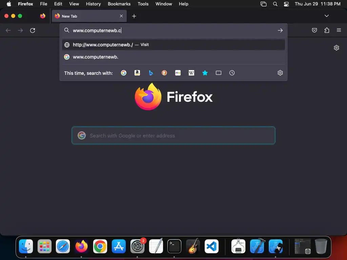
Task: Open the Firefox View pinned tab
Action: click(43, 16)
